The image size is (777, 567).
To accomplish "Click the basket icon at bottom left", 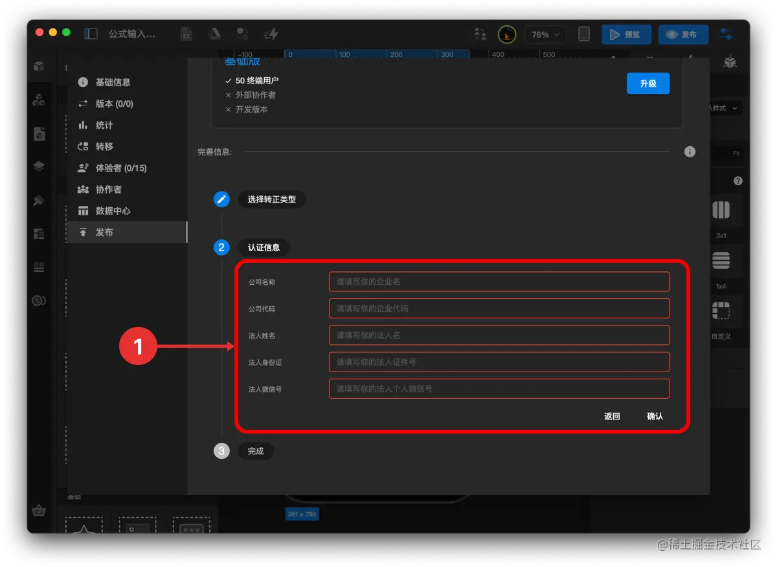I will (x=39, y=510).
